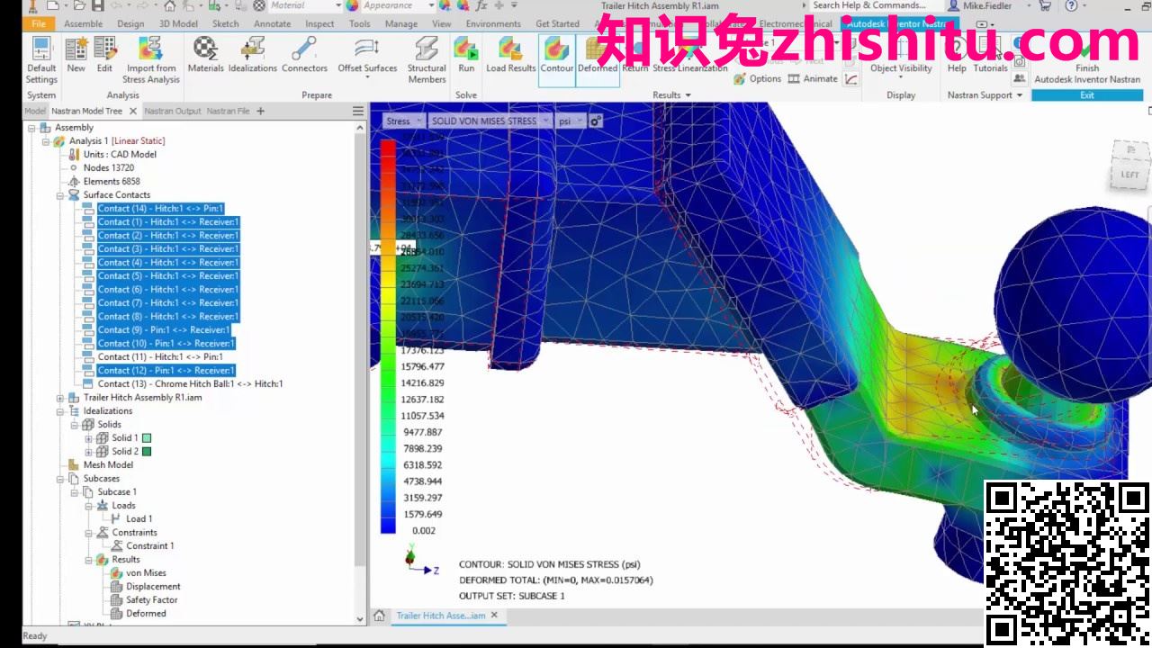The height and width of the screenshot is (648, 1152).
Task: Click the Exit panel label
Action: coord(1087,95)
